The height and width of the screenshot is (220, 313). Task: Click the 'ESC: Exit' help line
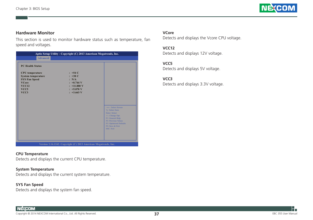point(110,129)
